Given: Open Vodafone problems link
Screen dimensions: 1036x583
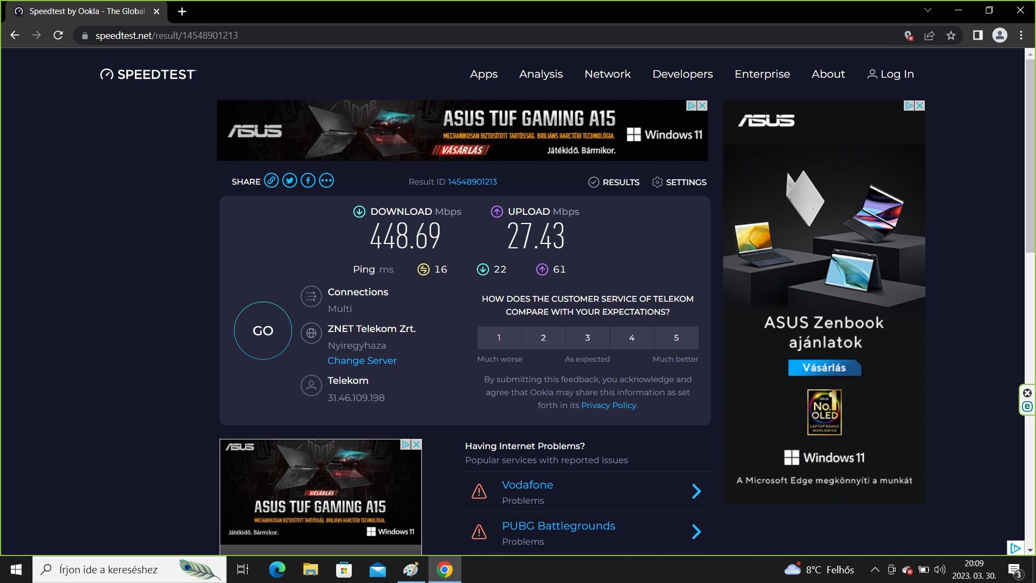Looking at the screenshot, I should pyautogui.click(x=527, y=485).
